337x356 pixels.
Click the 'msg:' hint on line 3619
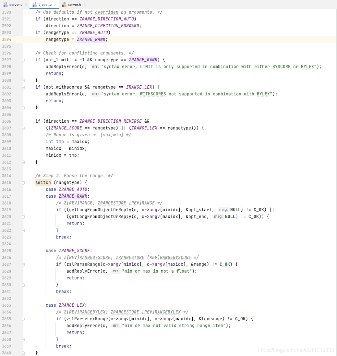pos(223,210)
